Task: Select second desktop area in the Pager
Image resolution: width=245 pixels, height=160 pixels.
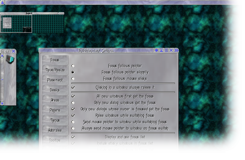Action: click(48, 24)
